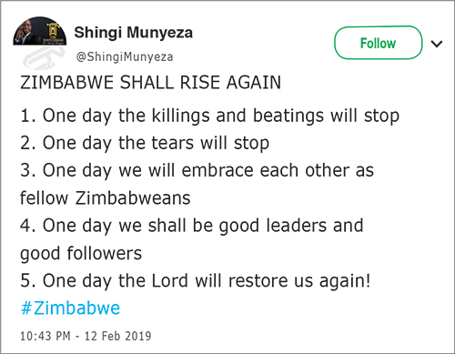Screen dimensions: 455x354
Task: Click the word ZIMBABWE in capitalized heading
Action: tap(66, 82)
